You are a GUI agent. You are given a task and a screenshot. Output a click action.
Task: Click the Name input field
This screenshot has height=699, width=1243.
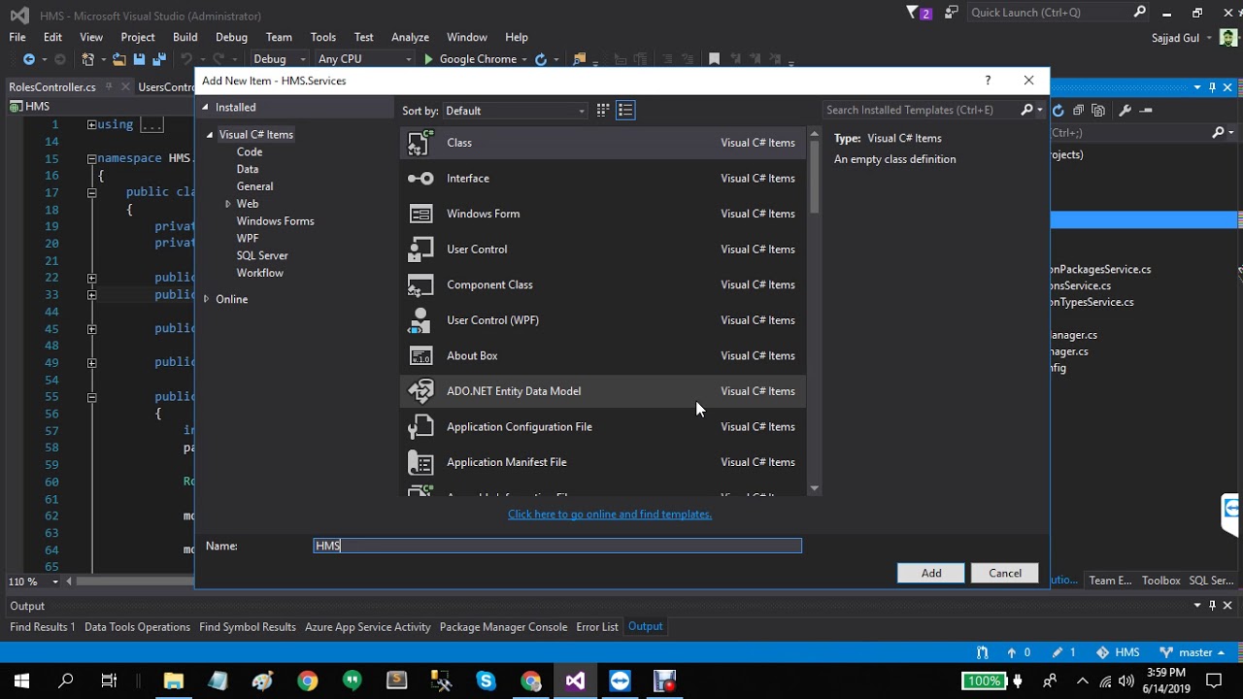[557, 546]
